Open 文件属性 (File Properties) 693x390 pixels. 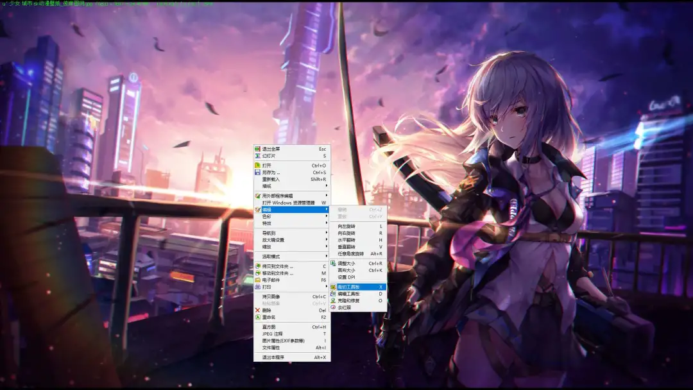292,348
